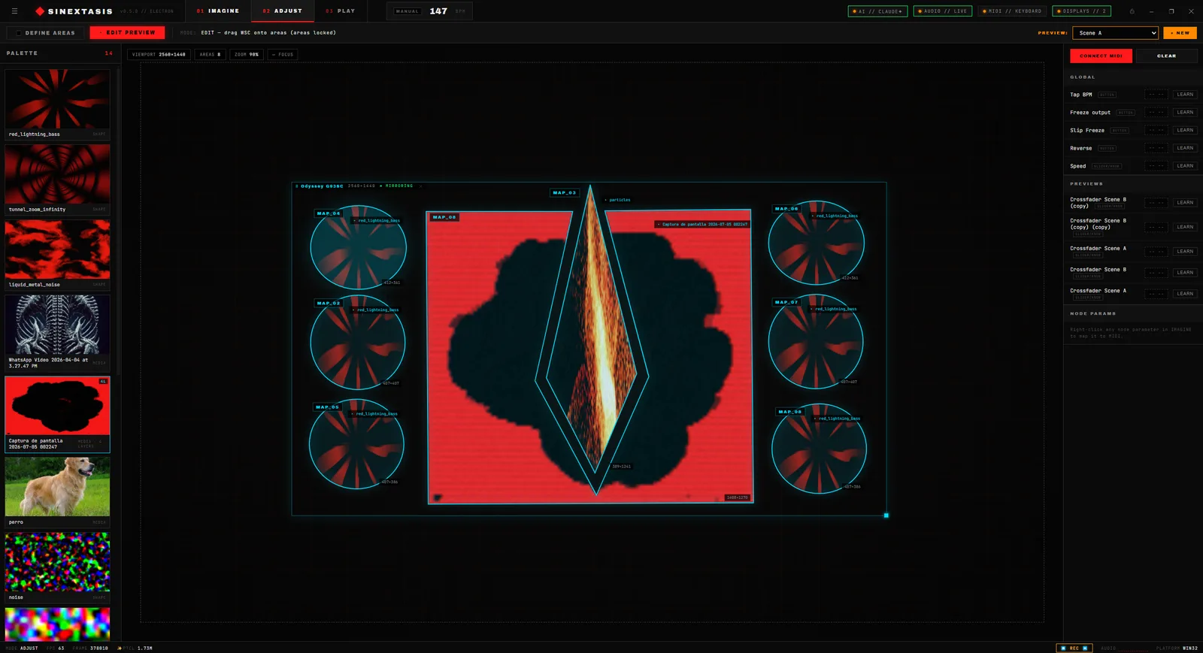Click the MAP_08 label on the red rectangle
Image resolution: width=1203 pixels, height=653 pixels.
pos(444,217)
